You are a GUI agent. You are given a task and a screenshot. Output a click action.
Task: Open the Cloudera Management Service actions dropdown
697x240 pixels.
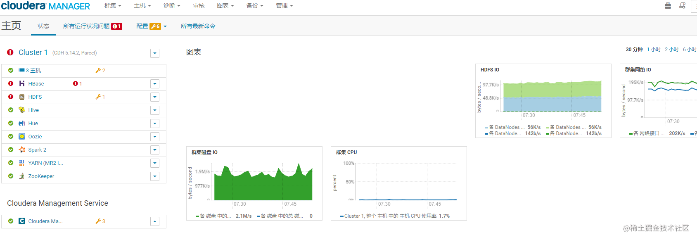(x=155, y=221)
